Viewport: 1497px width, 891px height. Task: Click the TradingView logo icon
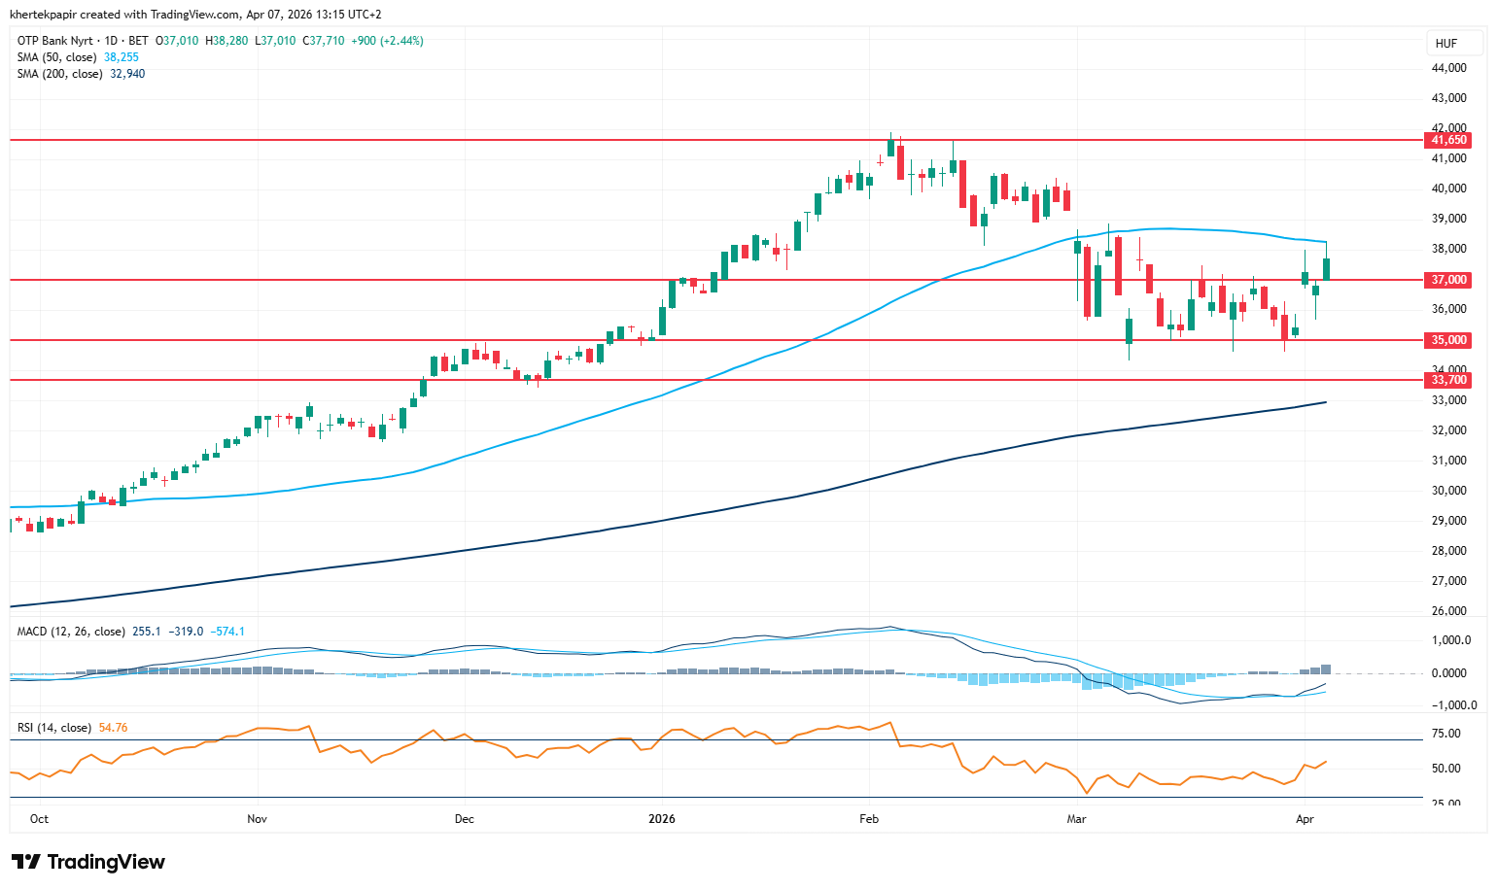click(x=26, y=862)
